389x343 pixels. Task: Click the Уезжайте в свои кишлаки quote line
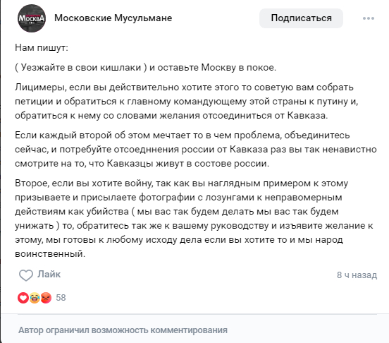(145, 67)
